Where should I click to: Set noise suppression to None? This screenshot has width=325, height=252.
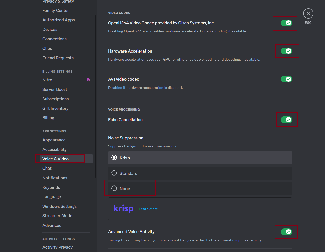(x=114, y=188)
